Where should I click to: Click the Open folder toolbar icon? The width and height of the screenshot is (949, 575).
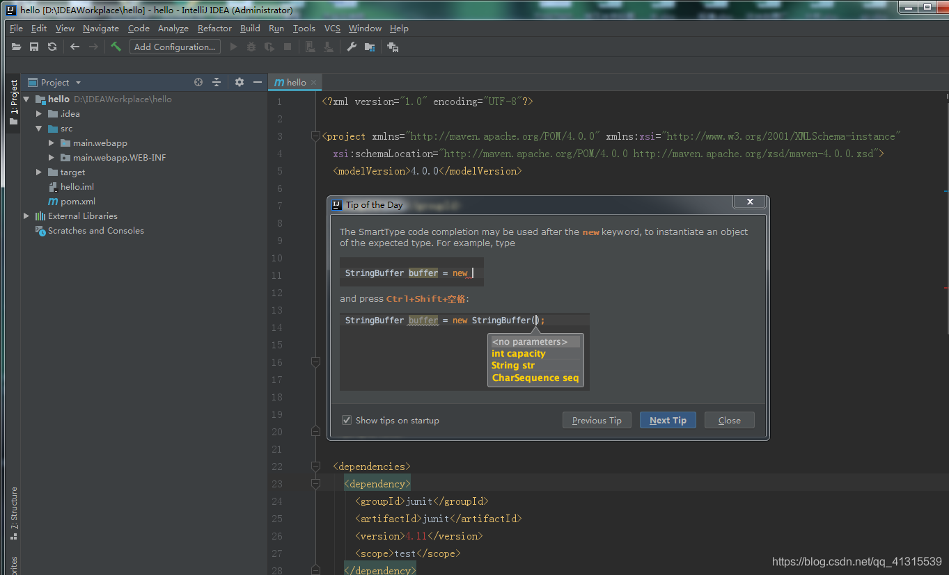point(17,47)
